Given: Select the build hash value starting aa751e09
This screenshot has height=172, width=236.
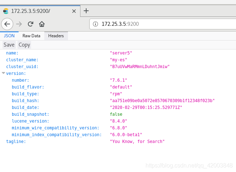Looking at the screenshot, I should point(162,101).
